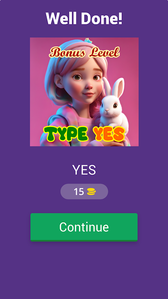Click the word Level in image caption
The height and width of the screenshot is (299, 168).
click(x=105, y=52)
